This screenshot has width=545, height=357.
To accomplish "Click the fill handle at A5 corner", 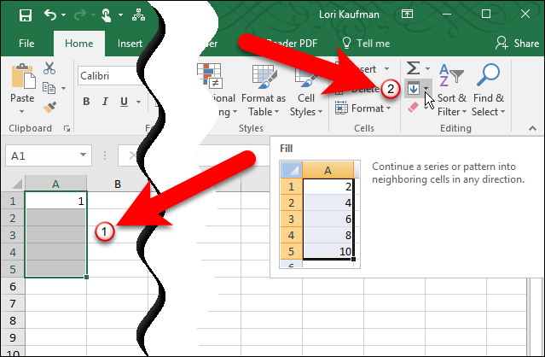I will coord(86,277).
